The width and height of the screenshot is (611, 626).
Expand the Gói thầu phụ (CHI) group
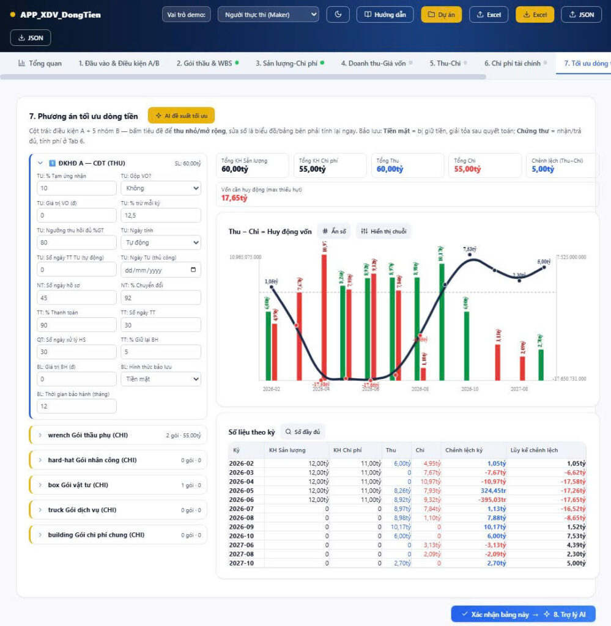tap(118, 435)
